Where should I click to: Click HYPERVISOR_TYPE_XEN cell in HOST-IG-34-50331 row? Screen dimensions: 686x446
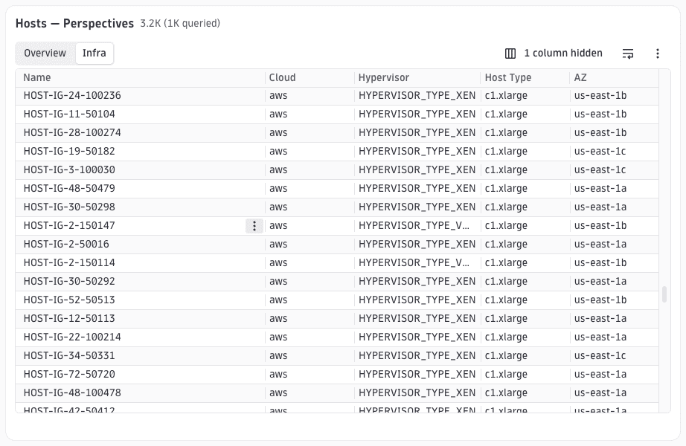(x=417, y=356)
